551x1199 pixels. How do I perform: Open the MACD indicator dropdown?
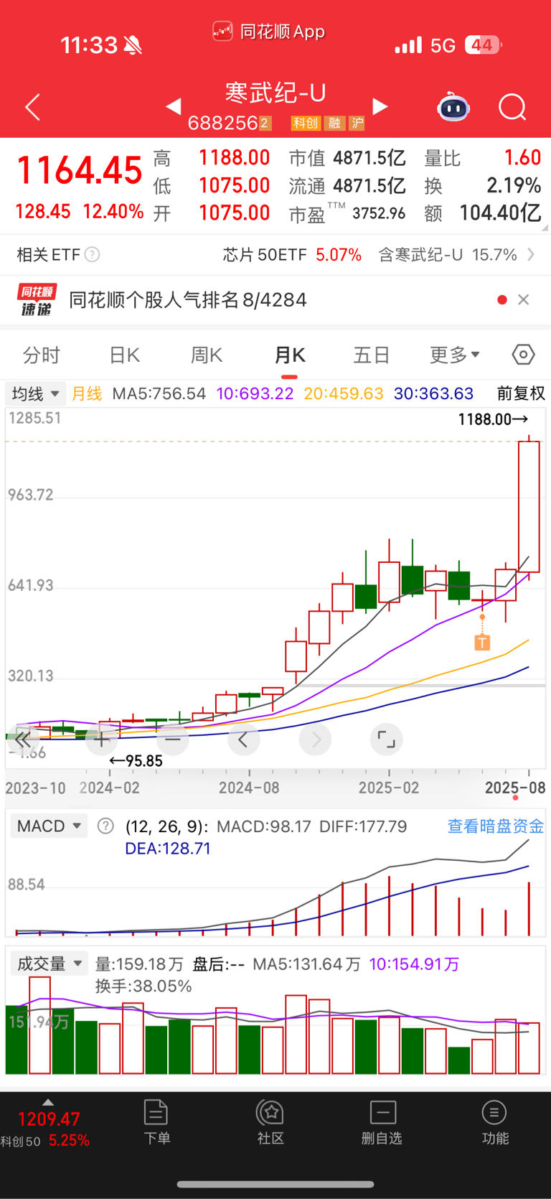(48, 826)
